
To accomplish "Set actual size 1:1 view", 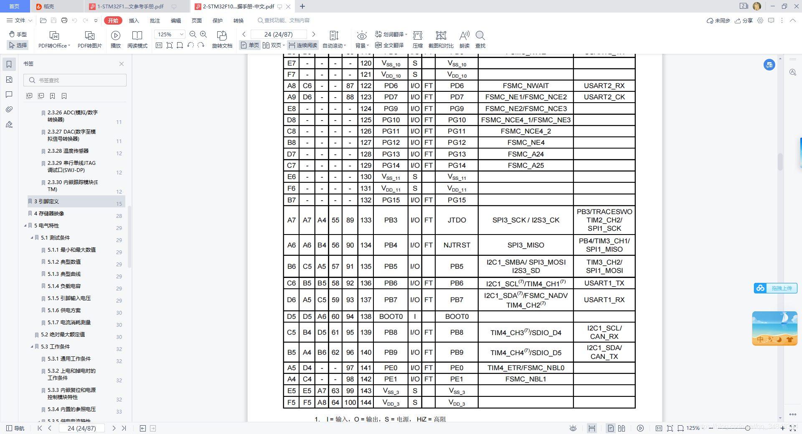I will (159, 45).
